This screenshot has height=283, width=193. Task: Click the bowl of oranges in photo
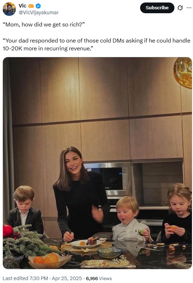pyautogui.click(x=50, y=260)
